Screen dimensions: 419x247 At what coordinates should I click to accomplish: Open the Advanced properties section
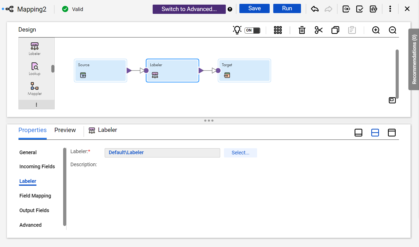tap(31, 225)
